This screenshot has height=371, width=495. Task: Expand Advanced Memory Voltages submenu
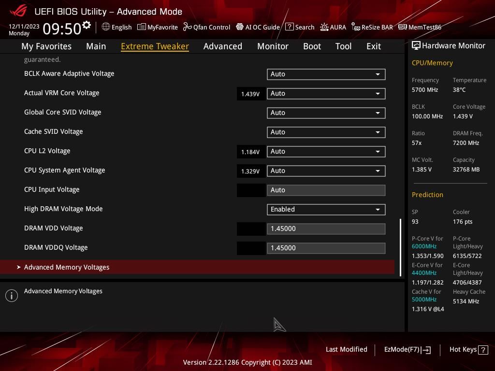[x=67, y=267]
